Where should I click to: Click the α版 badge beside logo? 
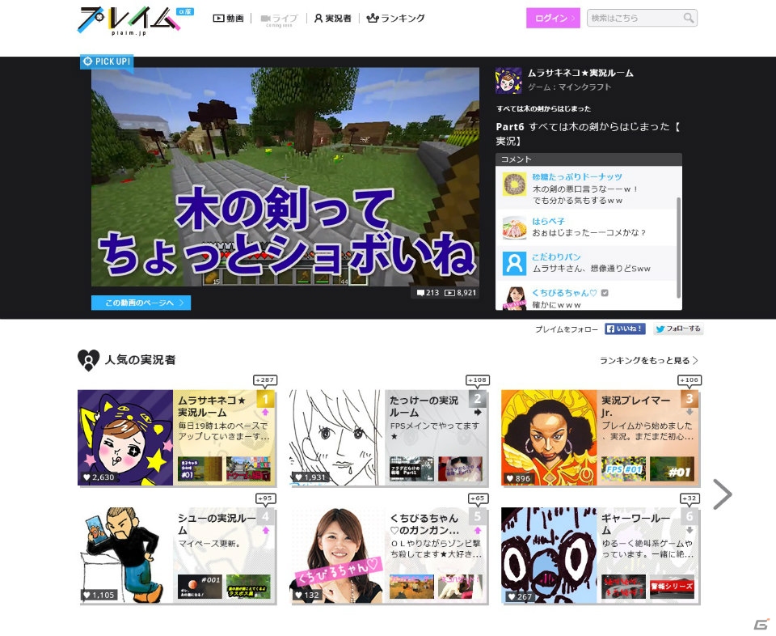[185, 11]
